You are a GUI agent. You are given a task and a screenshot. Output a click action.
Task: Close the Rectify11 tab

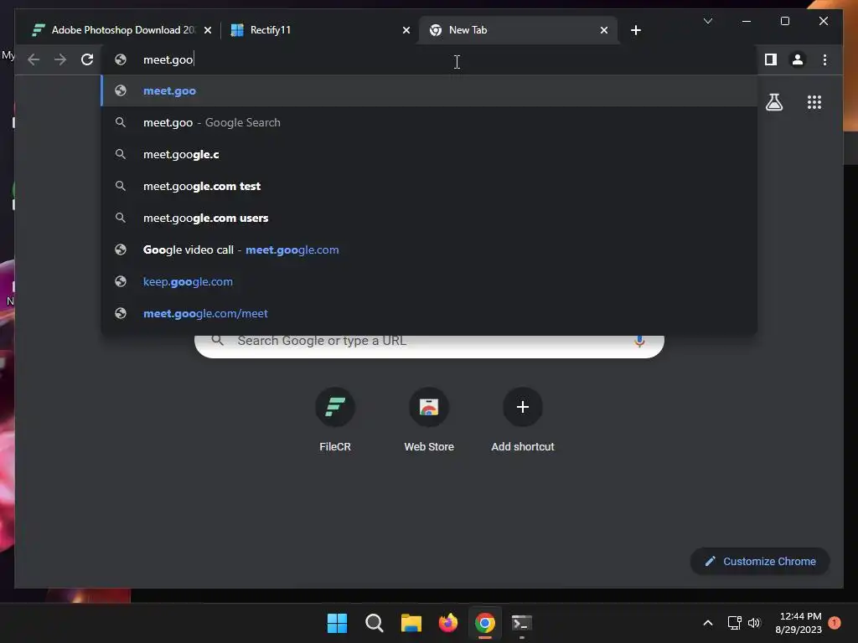406,30
